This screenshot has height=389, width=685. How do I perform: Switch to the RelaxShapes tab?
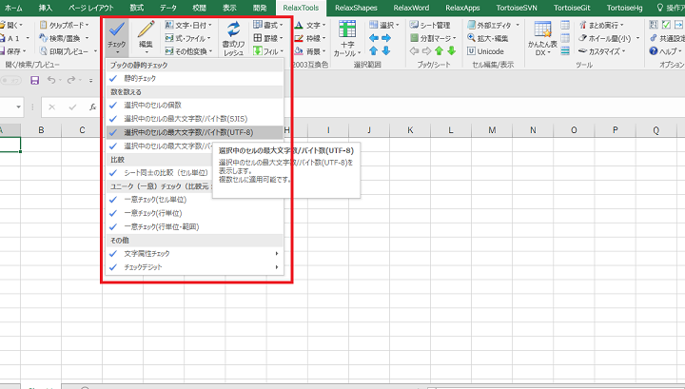coord(356,8)
